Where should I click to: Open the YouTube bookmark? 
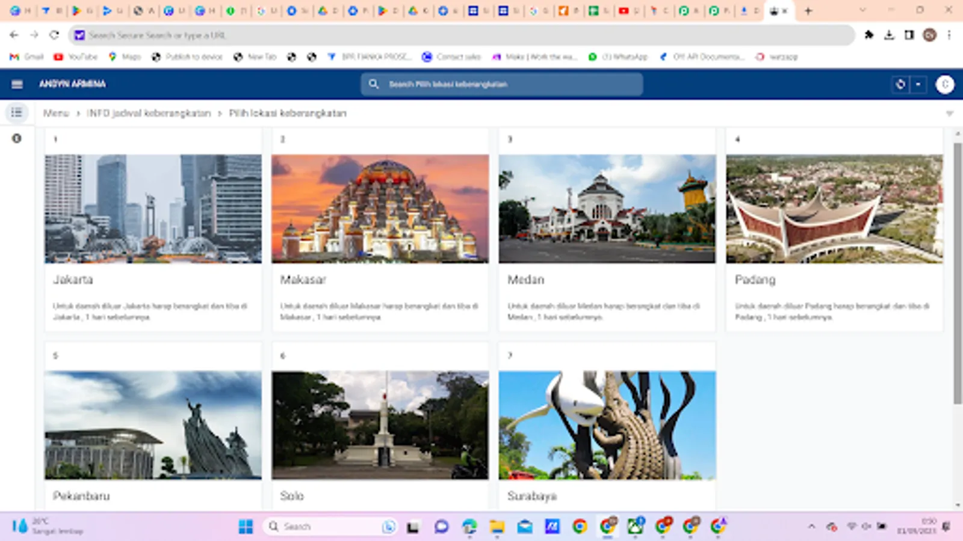(x=76, y=57)
